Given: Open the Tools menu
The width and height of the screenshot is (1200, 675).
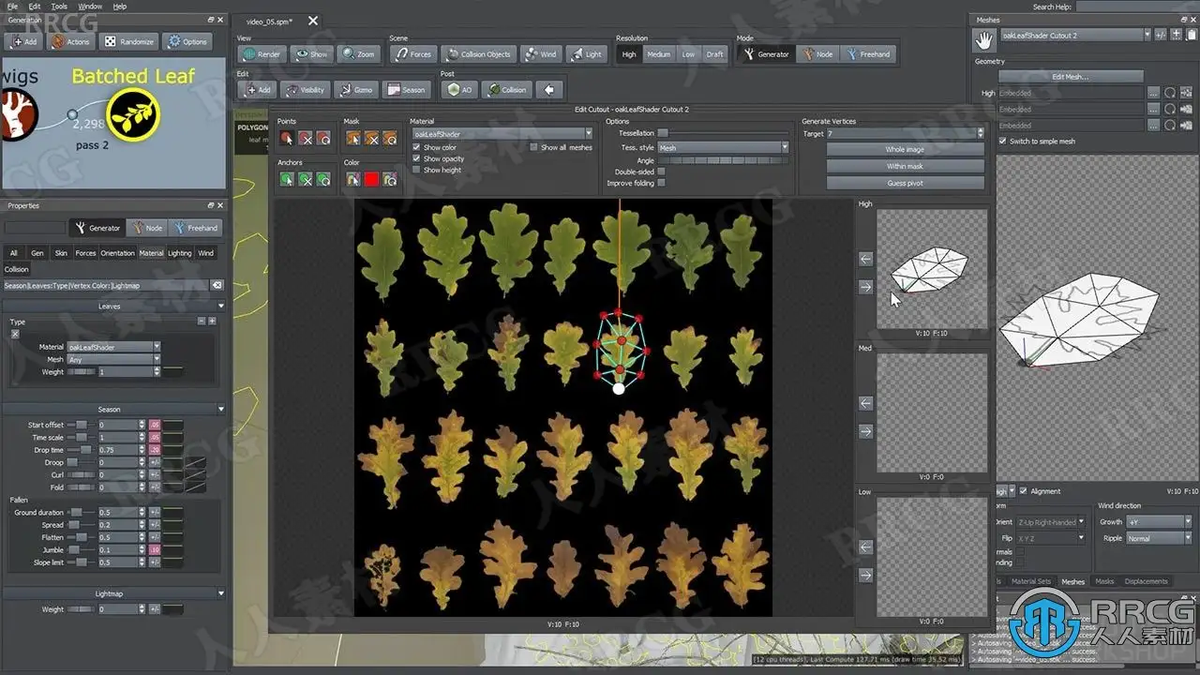Looking at the screenshot, I should click(x=59, y=7).
